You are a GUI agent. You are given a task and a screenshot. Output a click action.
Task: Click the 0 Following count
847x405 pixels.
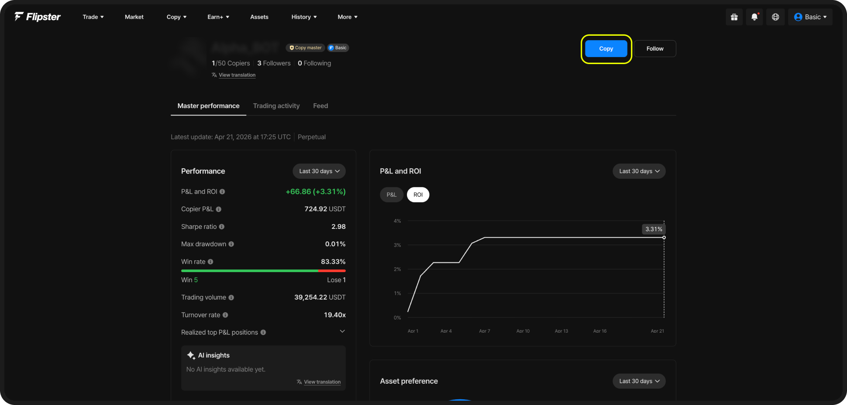[x=314, y=63]
